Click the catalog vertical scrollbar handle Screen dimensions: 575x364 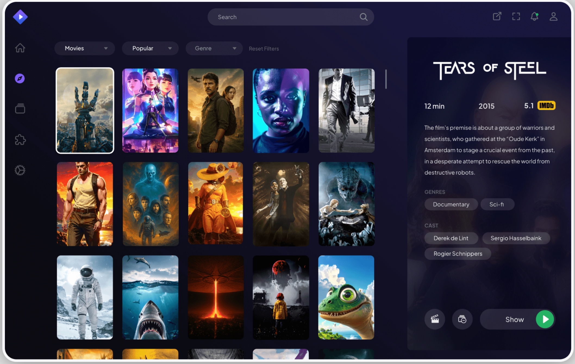(386, 79)
